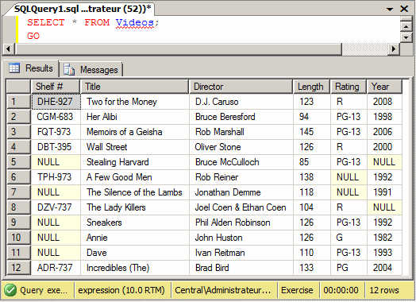Click the Exercise database name in status bar
416x302 pixels.
pyautogui.click(x=297, y=290)
